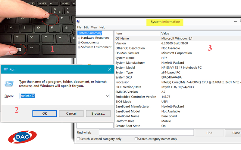
Task: Click the Microsoft Corporation value
Action: coord(177,53)
